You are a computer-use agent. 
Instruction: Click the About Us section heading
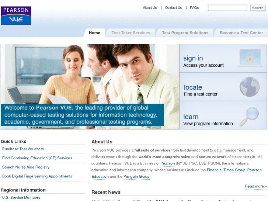pyautogui.click(x=102, y=142)
